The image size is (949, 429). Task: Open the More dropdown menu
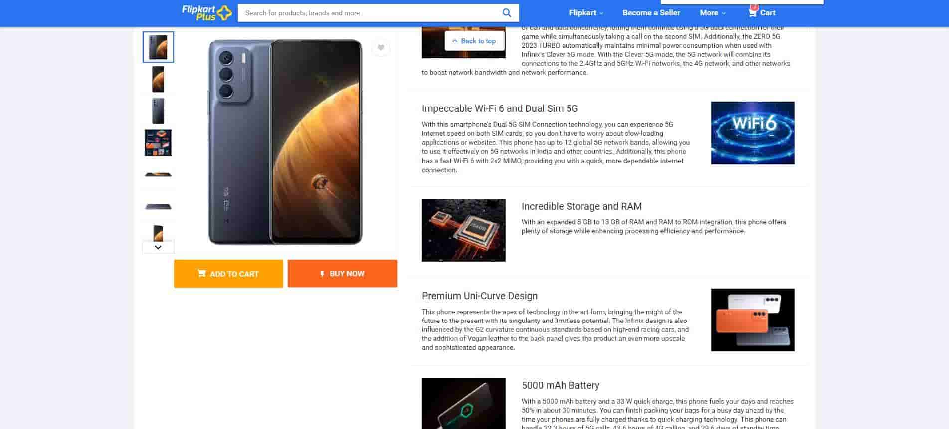[713, 13]
